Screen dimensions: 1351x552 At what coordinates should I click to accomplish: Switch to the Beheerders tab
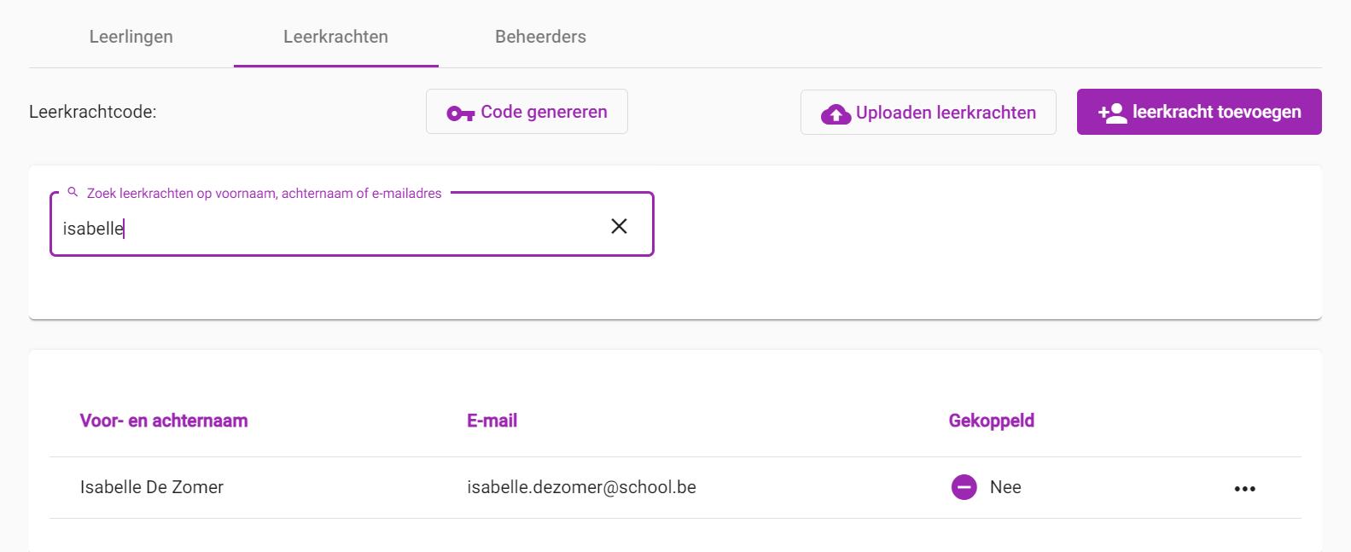pos(541,37)
